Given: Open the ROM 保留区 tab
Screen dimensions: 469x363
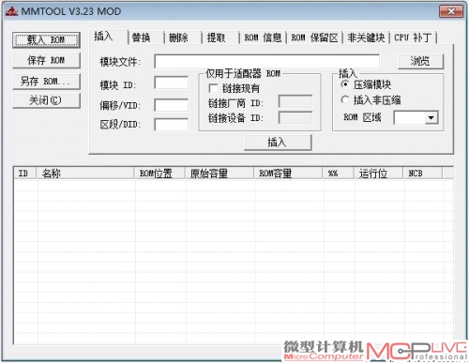Looking at the screenshot, I should 314,38.
